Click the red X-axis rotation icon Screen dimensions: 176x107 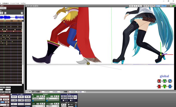[x=159, y=81]
